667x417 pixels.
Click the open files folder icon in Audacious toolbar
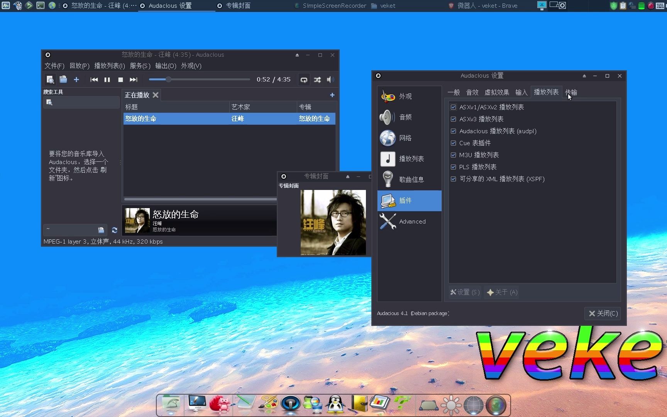(x=63, y=80)
